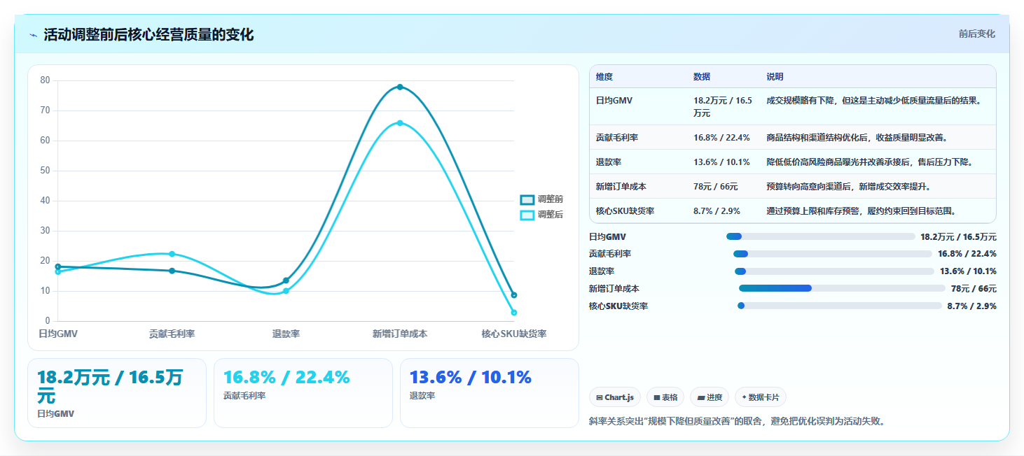Click x-axis label 新增订单成本
Image resolution: width=1024 pixels, height=456 pixels.
coord(400,334)
